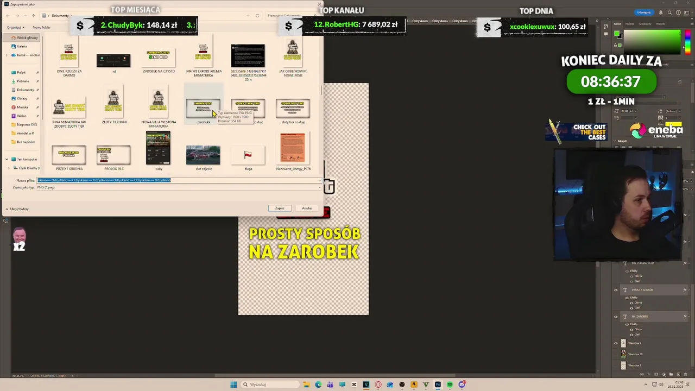This screenshot has width=695, height=391.
Task: Open Spotify from the taskbar
Action: (x=450, y=384)
